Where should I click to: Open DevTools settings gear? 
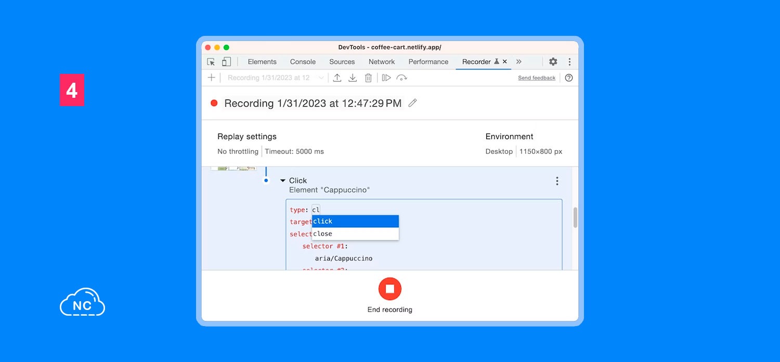[x=553, y=61]
